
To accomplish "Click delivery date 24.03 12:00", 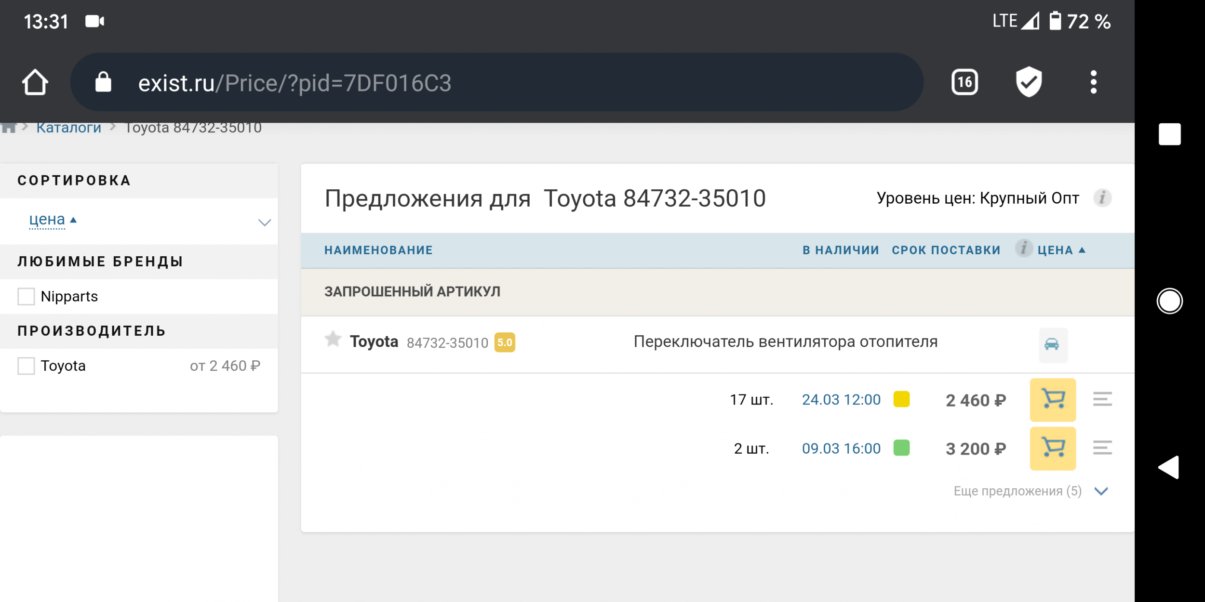I will click(841, 400).
